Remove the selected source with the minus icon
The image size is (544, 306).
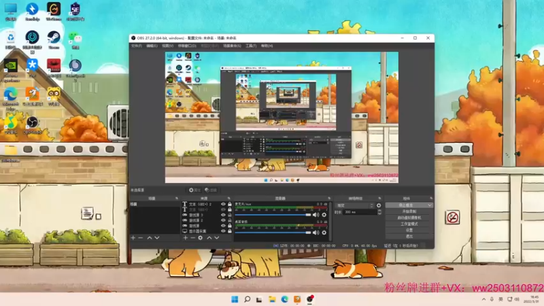pyautogui.click(x=193, y=237)
